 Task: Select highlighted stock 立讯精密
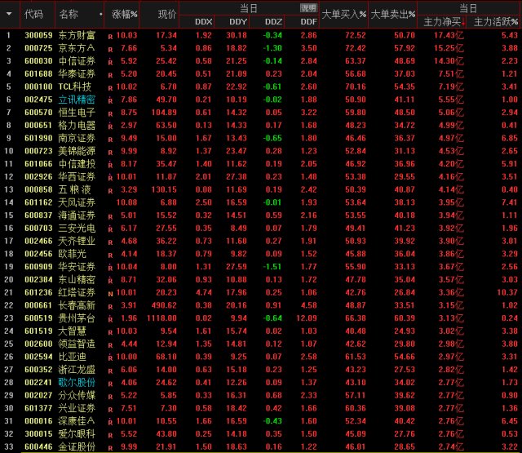(x=77, y=100)
